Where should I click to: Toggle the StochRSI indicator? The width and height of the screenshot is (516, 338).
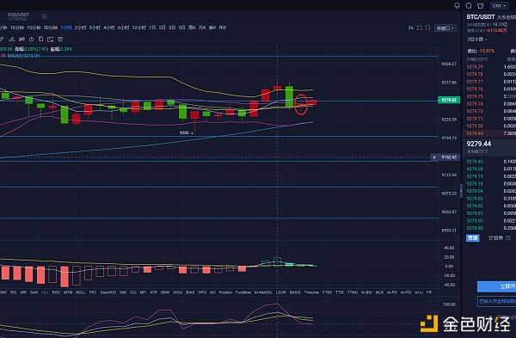coord(108,292)
